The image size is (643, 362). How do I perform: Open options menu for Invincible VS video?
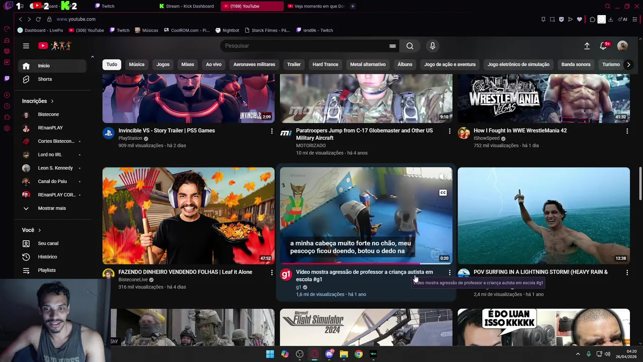pyautogui.click(x=272, y=131)
